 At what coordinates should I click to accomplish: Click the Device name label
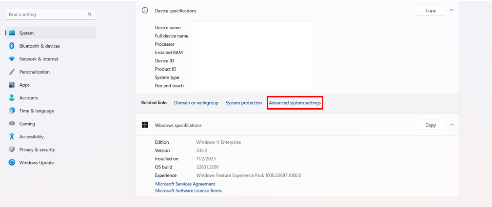tap(168, 28)
